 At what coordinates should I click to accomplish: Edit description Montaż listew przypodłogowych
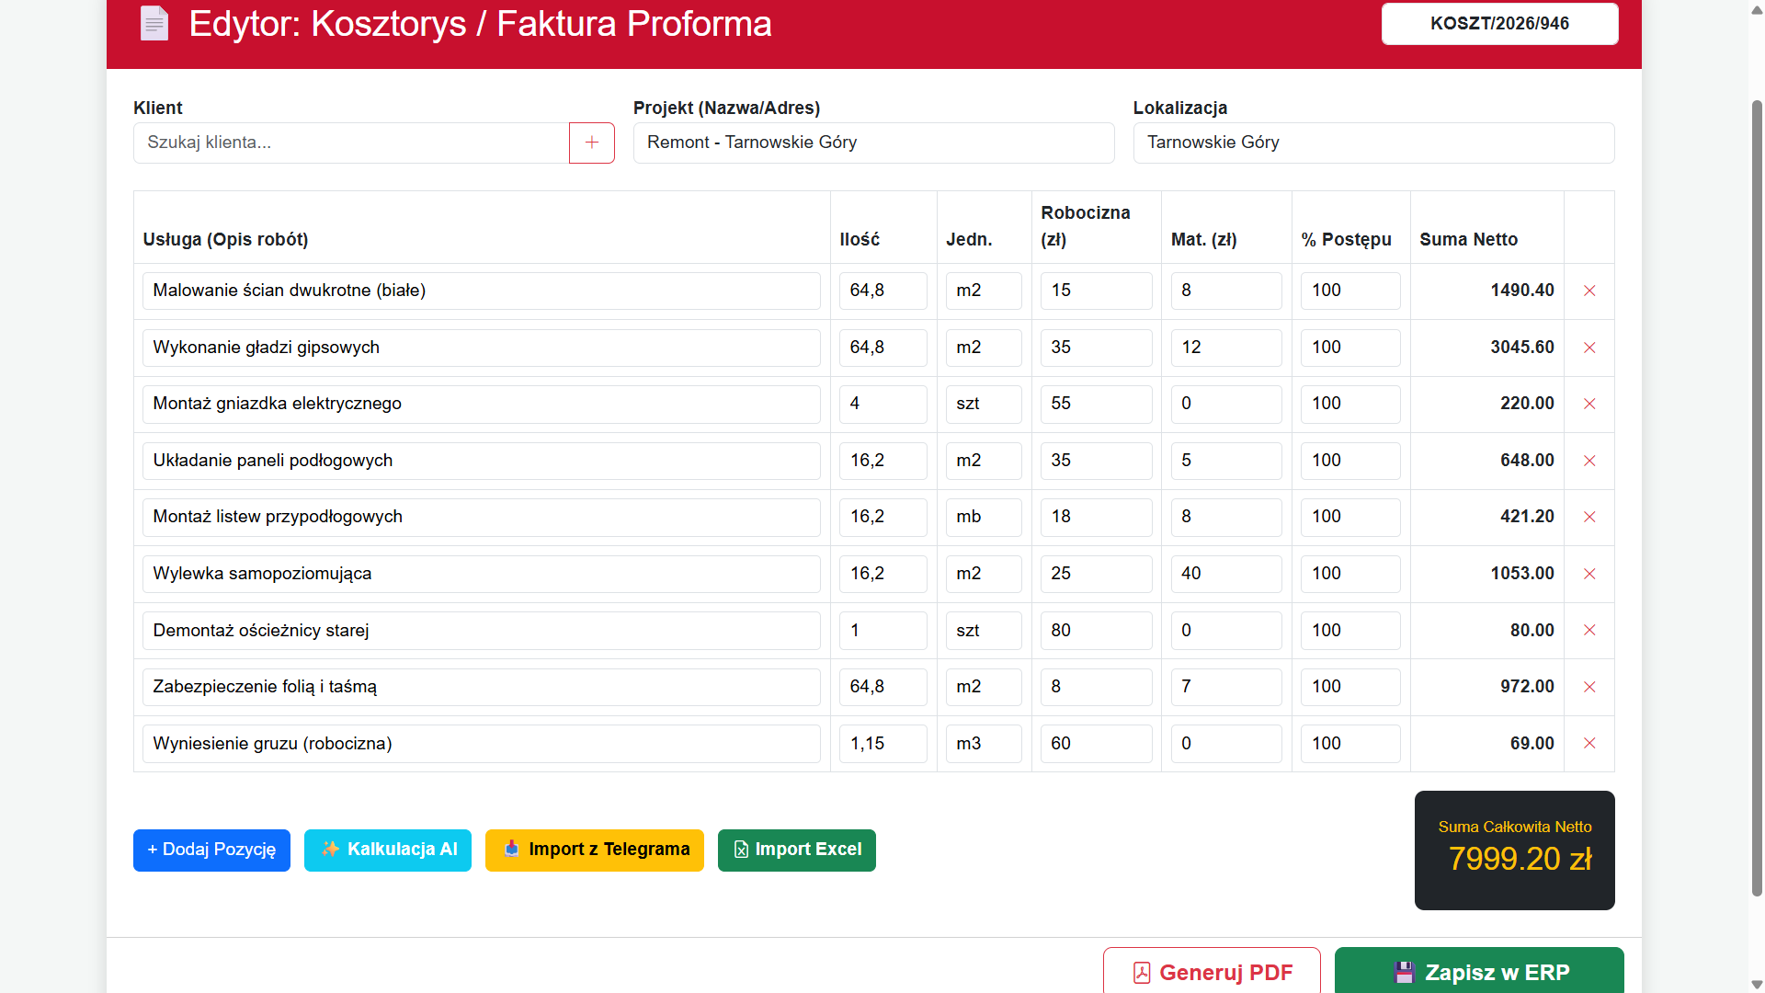[x=482, y=517]
